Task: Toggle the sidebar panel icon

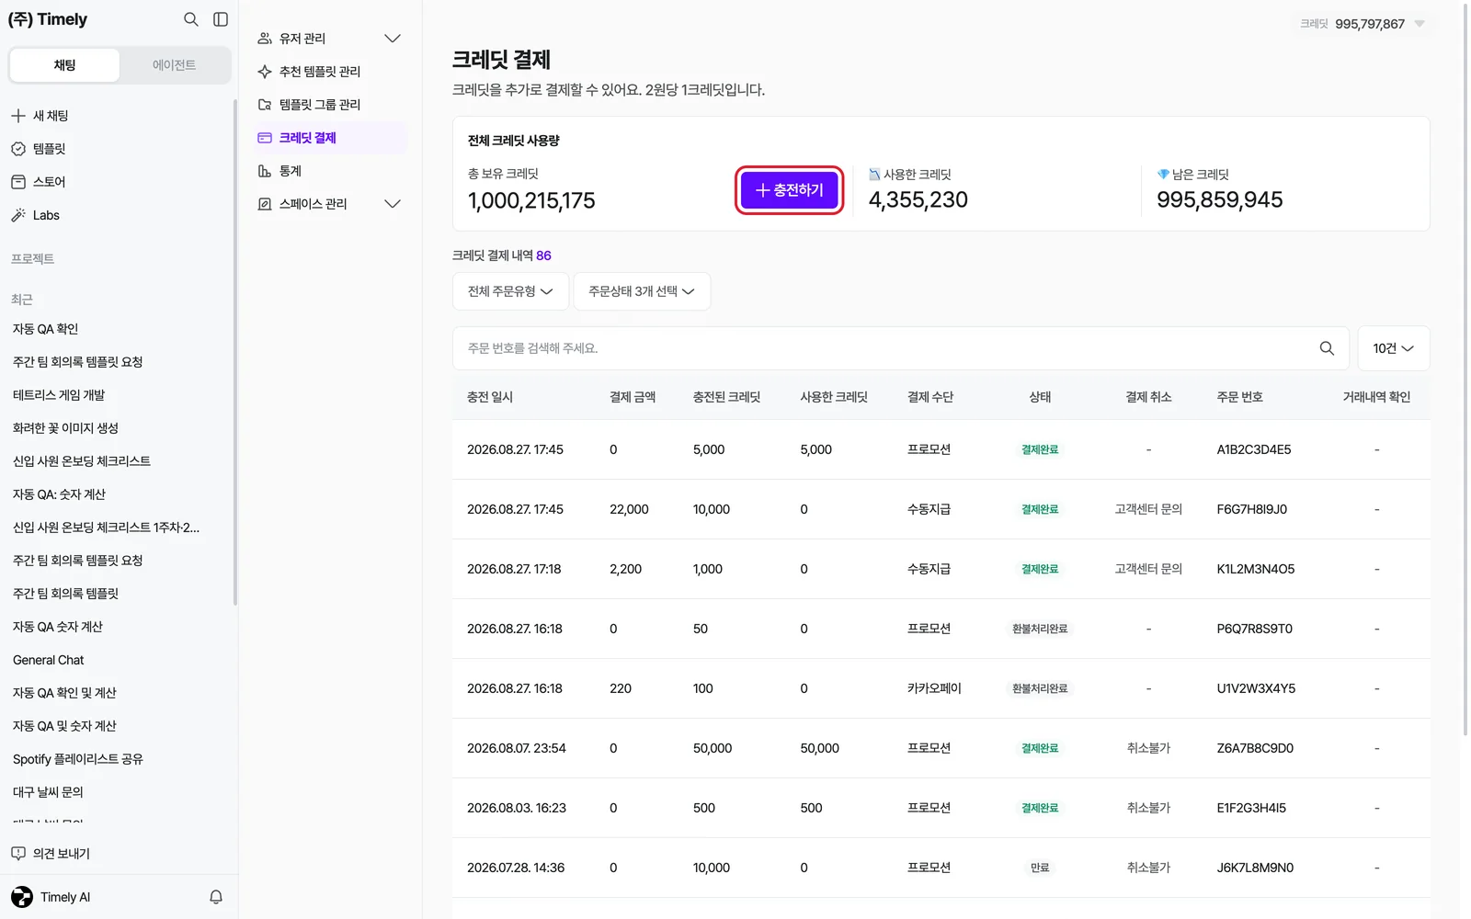Action: (221, 19)
